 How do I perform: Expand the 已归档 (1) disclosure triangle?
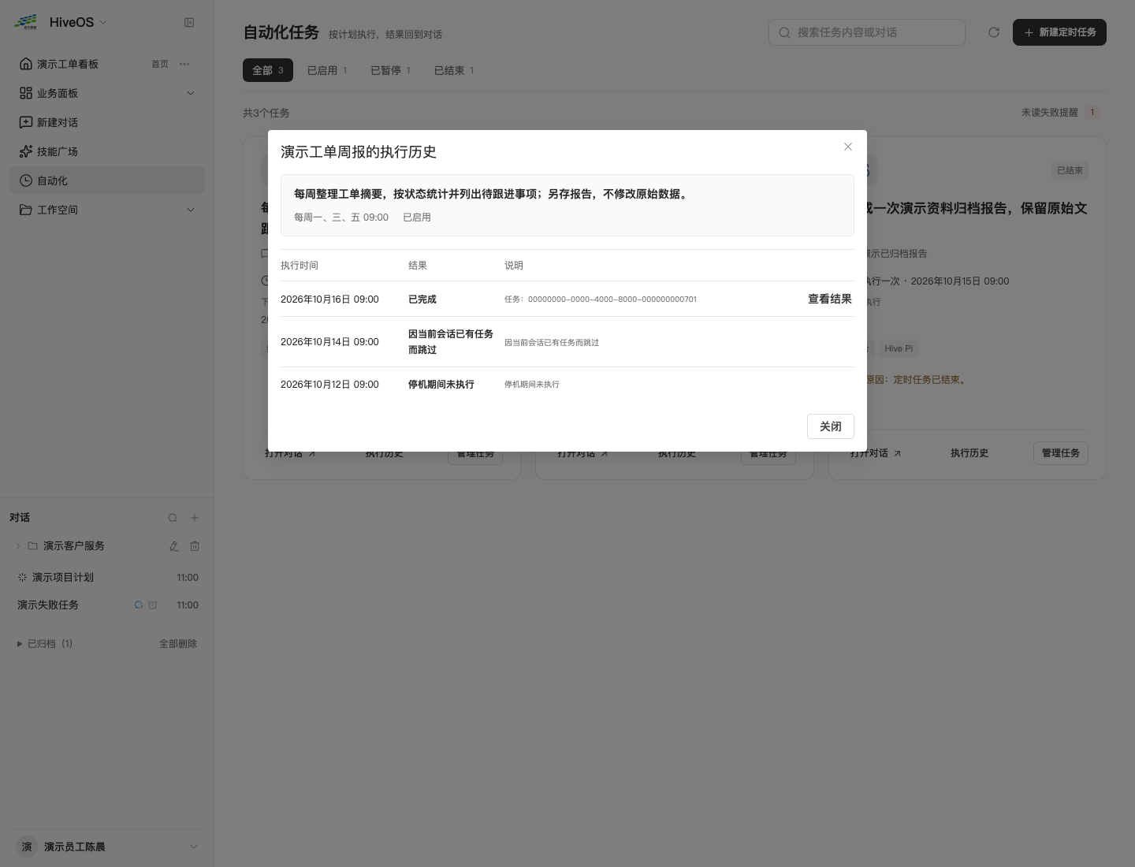(20, 644)
